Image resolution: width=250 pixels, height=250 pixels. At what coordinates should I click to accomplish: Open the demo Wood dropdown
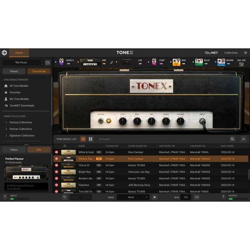(x=133, y=197)
